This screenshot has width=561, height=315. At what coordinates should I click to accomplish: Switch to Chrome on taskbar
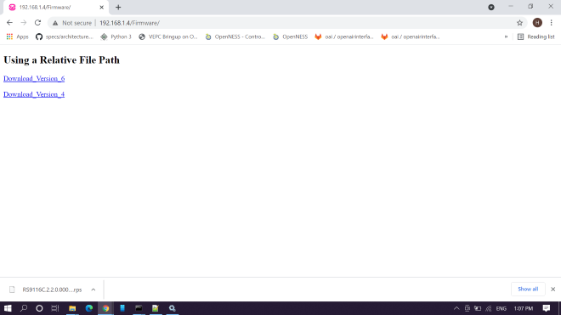[105, 308]
